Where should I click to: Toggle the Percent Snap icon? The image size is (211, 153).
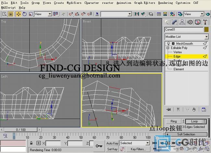(x=83, y=14)
